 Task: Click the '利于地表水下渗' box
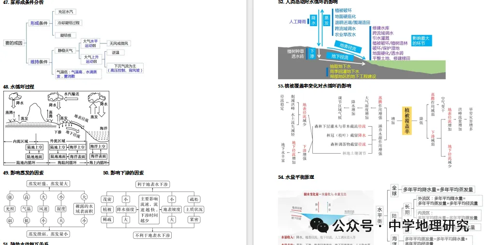coord(153,185)
